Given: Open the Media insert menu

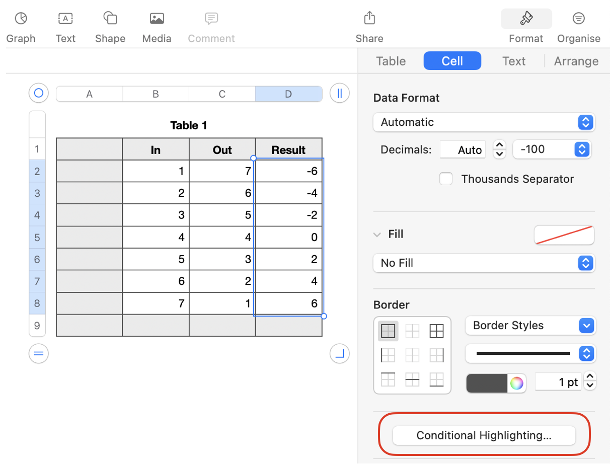Looking at the screenshot, I should tap(157, 27).
